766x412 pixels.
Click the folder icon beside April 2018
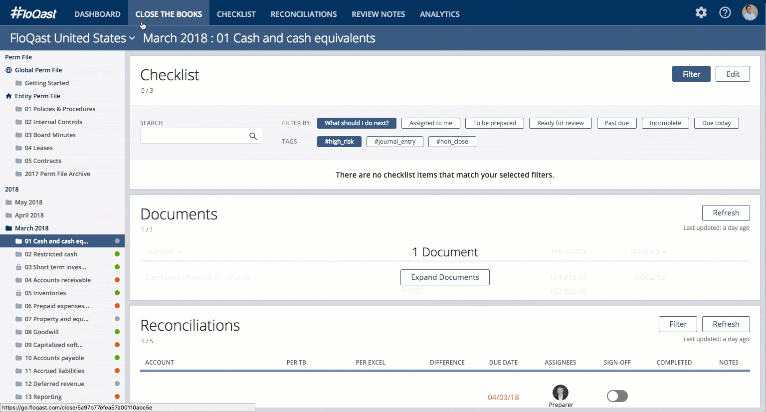(x=8, y=215)
